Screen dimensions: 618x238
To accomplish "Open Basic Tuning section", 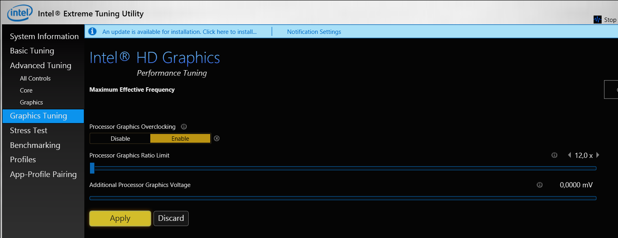I will 32,51.
